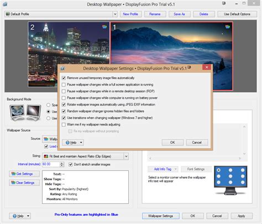
Task: Toggle random changer ignores hidden files
Action: click(x=64, y=111)
